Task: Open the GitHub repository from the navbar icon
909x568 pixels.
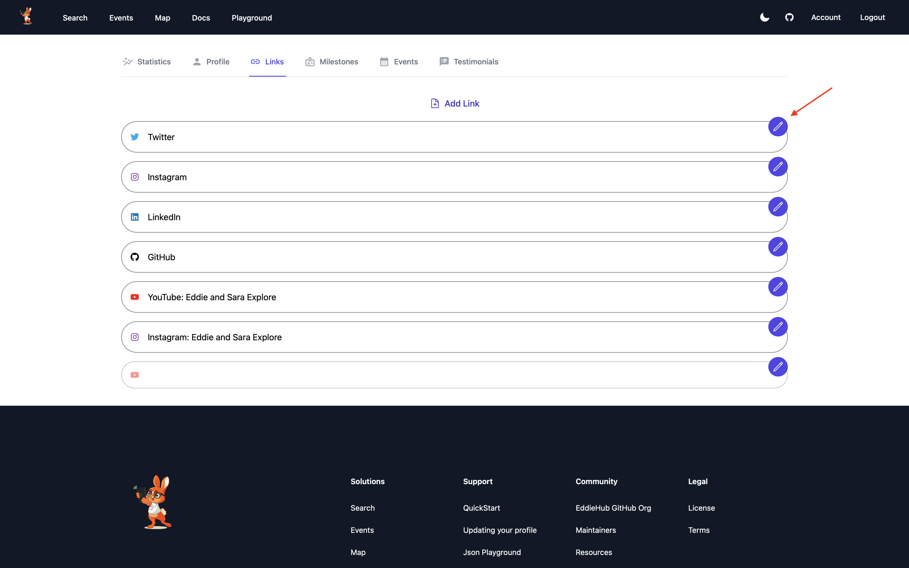Action: (x=789, y=17)
